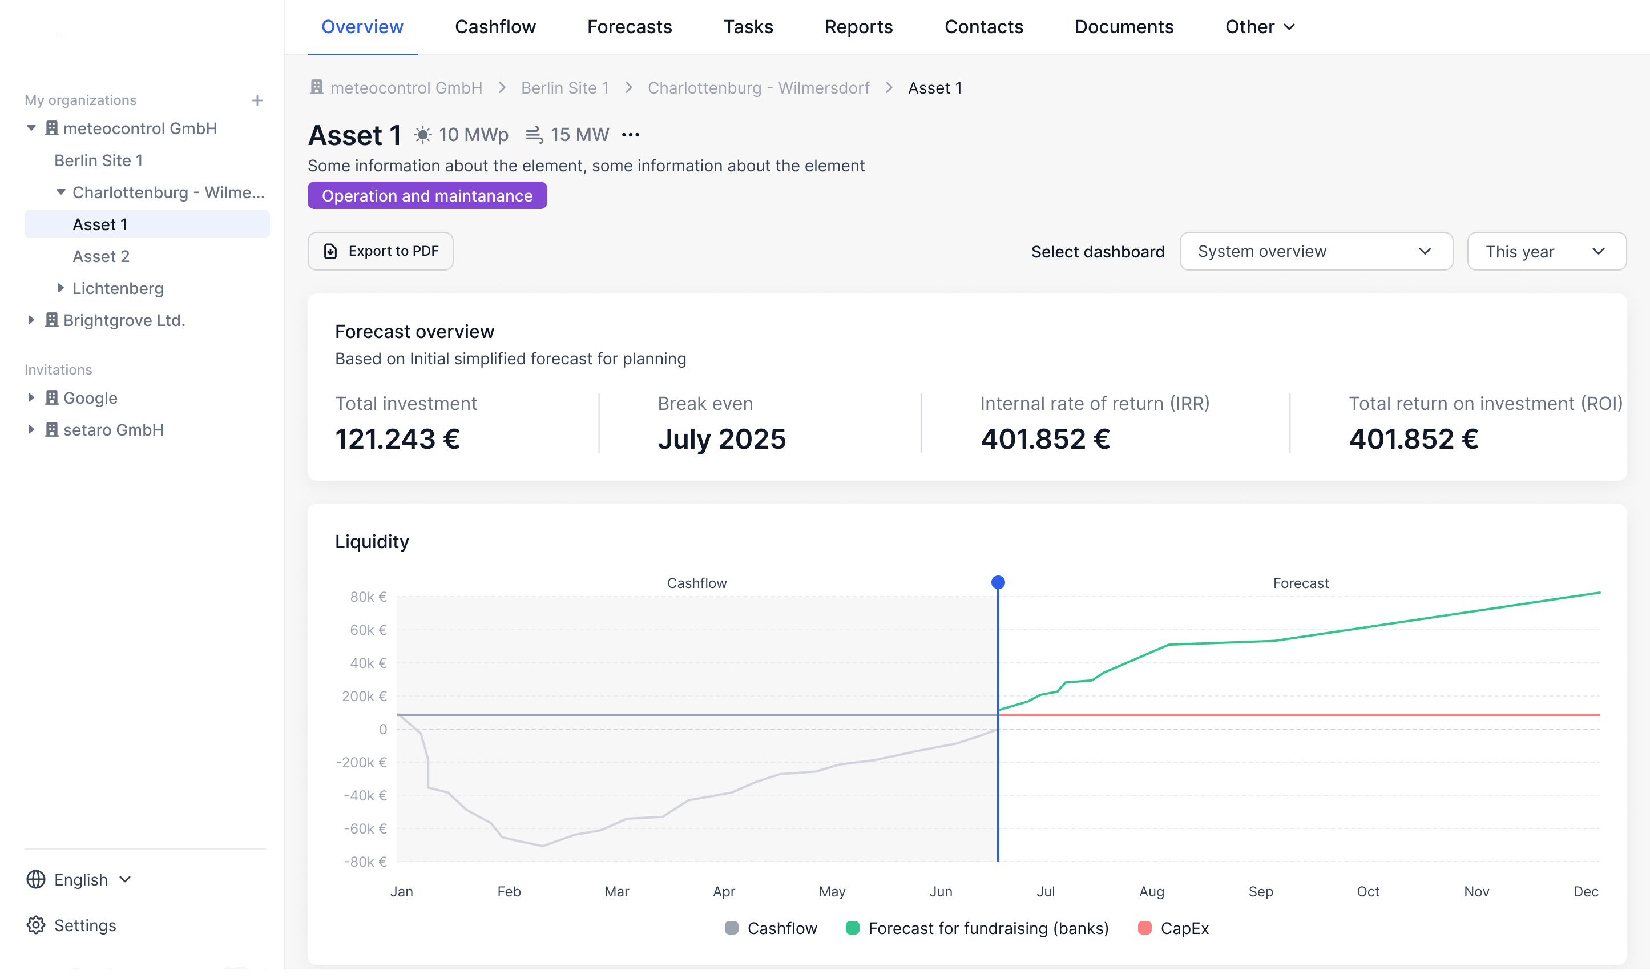This screenshot has height=978, width=1650.
Task: Click the plus icon to add an organization
Action: tap(257, 100)
